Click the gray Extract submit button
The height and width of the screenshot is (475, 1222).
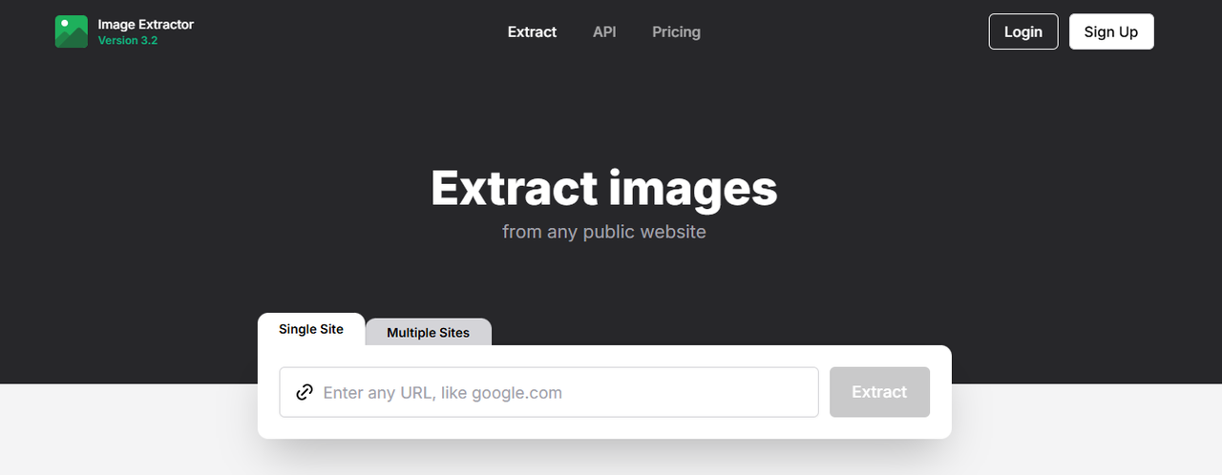pyautogui.click(x=879, y=392)
